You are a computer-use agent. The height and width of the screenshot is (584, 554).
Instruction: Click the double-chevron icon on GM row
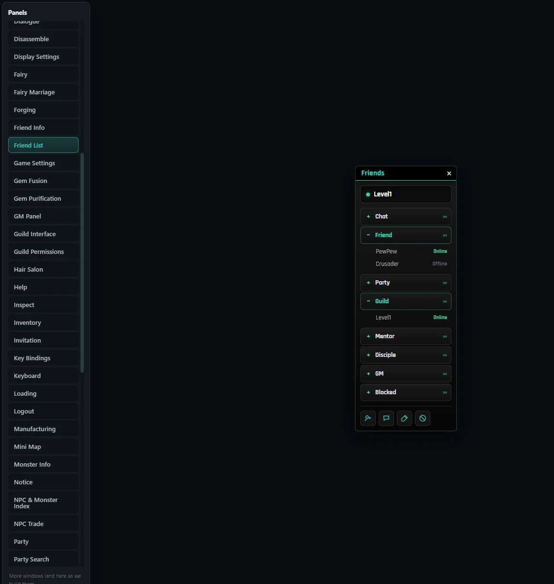point(445,374)
